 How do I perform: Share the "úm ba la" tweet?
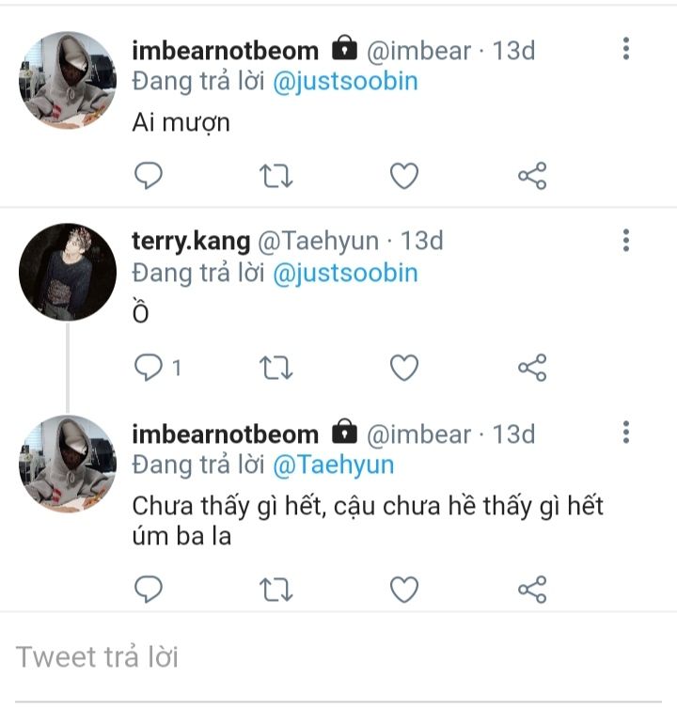532,589
